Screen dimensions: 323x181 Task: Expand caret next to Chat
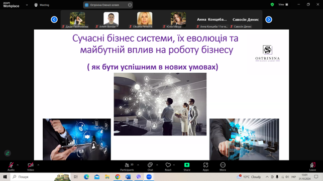157,165
